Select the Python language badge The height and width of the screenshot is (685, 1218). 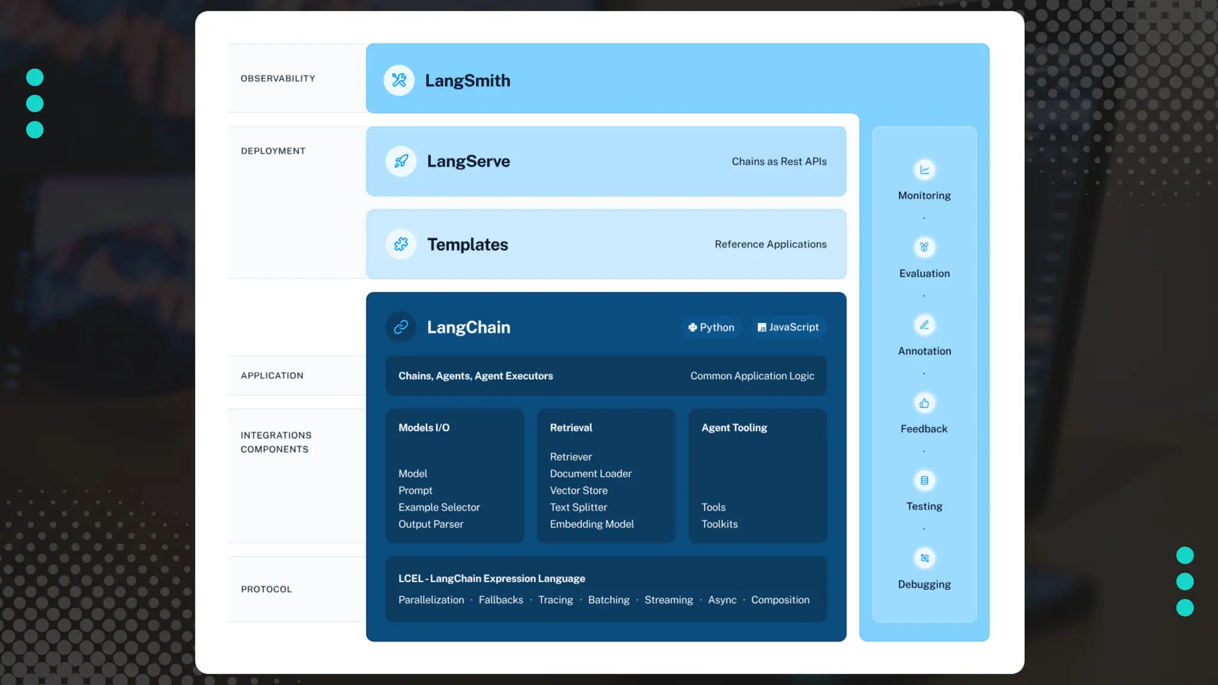[711, 328]
